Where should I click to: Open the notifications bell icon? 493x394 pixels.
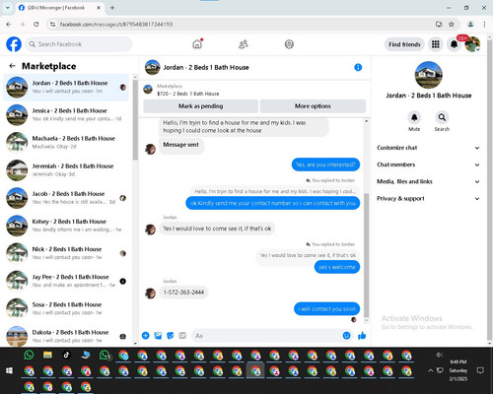click(x=455, y=44)
